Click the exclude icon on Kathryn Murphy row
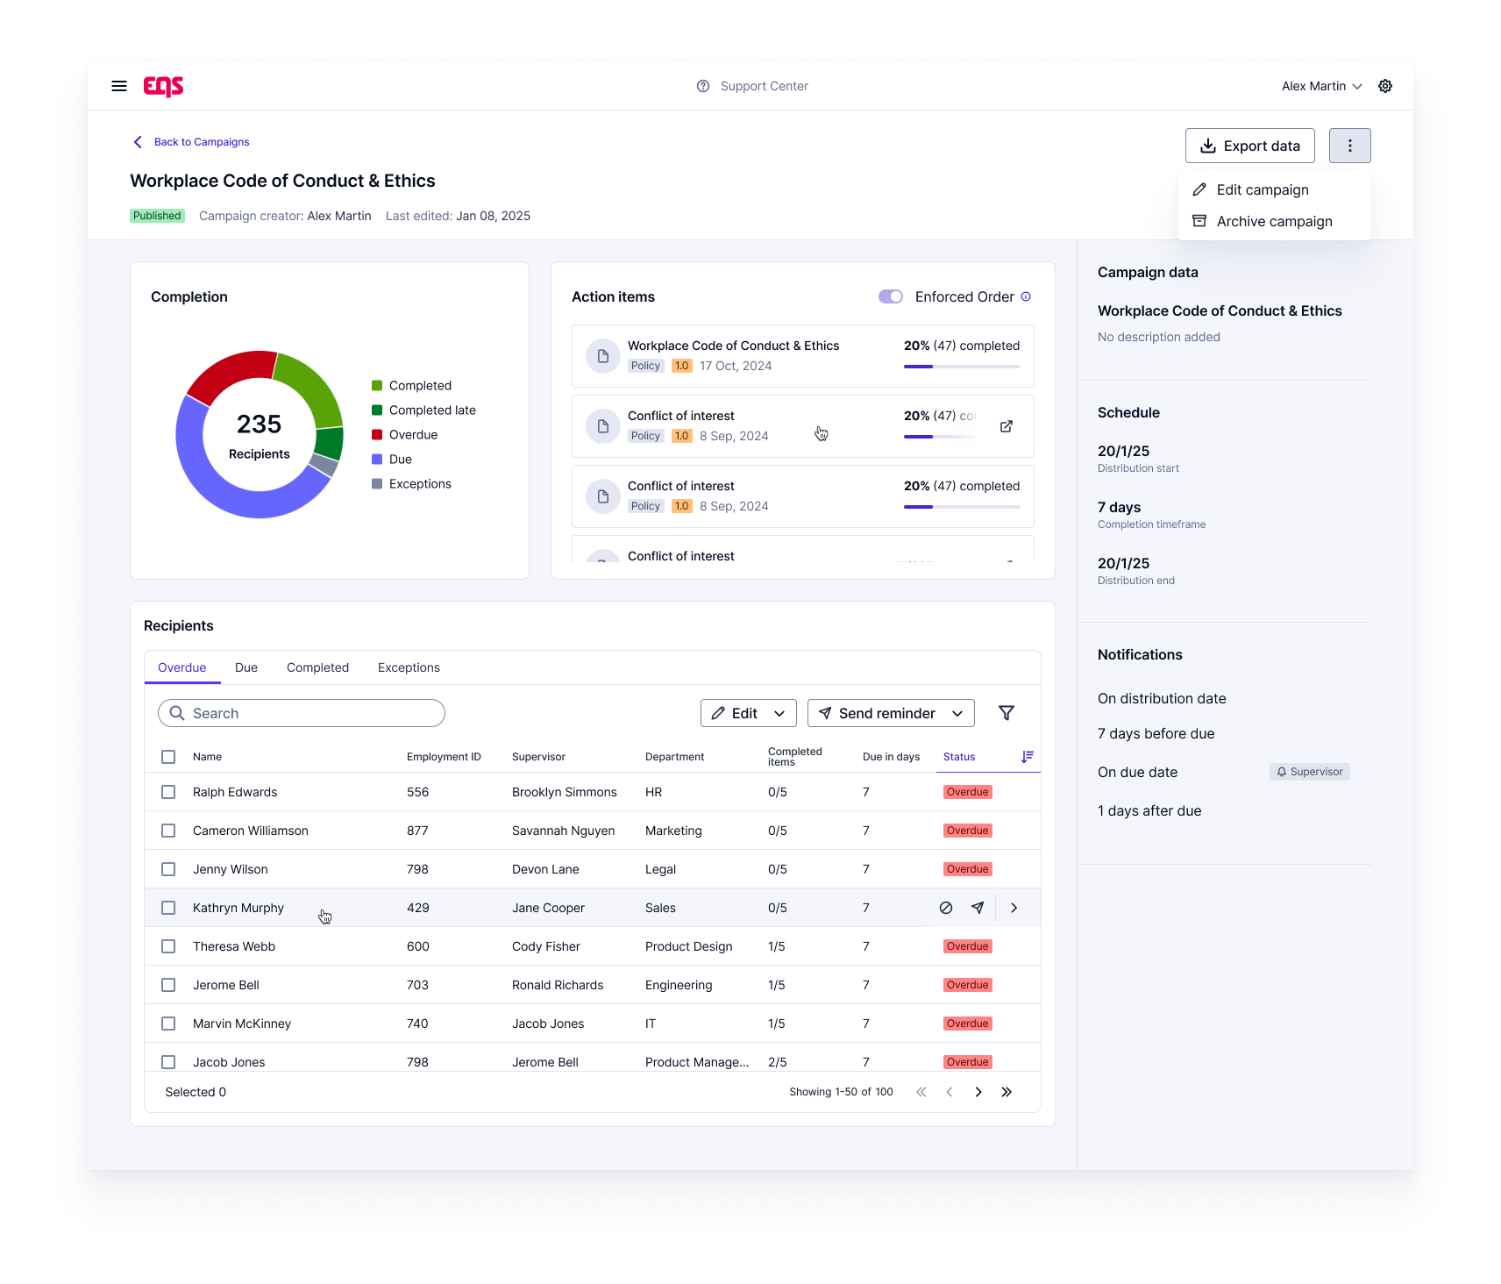1501x1284 pixels. (x=946, y=908)
